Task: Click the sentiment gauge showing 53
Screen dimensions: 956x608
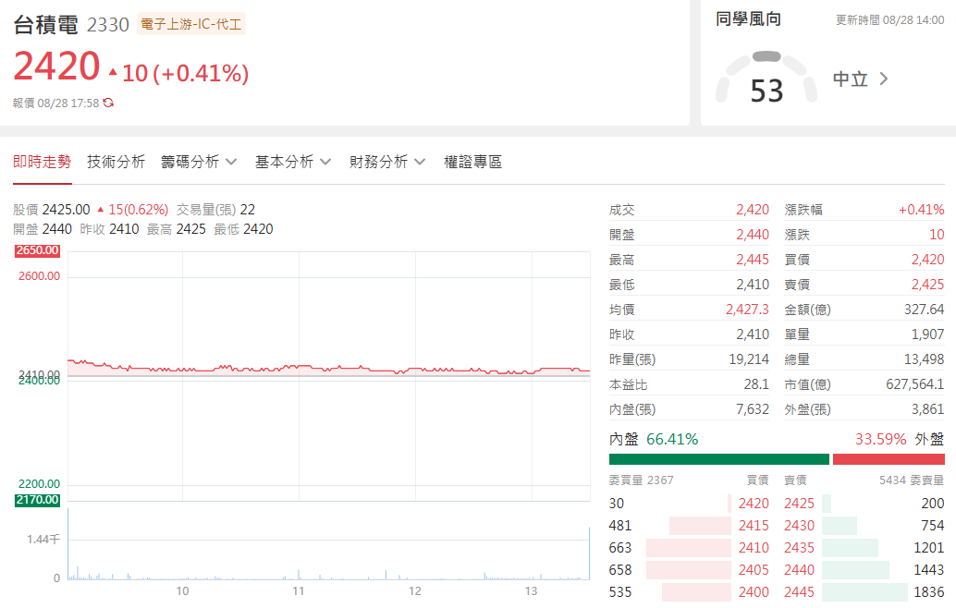Action: [x=766, y=78]
